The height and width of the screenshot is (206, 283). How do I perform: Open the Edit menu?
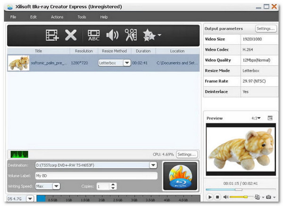point(33,17)
